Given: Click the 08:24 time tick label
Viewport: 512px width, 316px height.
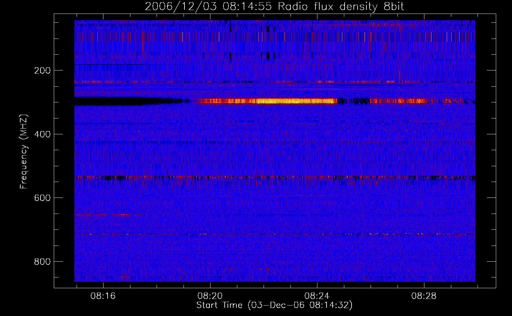Looking at the screenshot, I should (x=317, y=296).
